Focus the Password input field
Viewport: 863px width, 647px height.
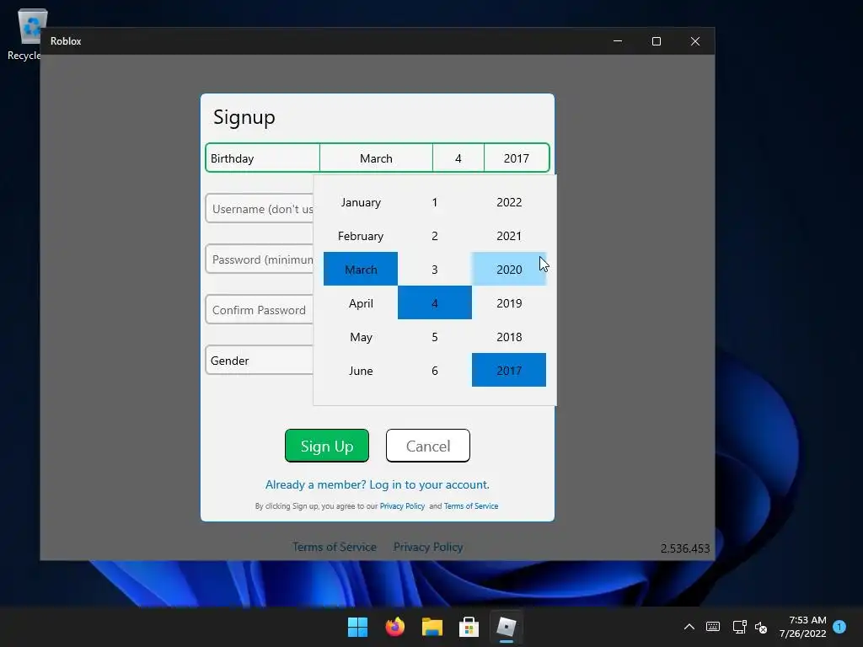(x=260, y=259)
